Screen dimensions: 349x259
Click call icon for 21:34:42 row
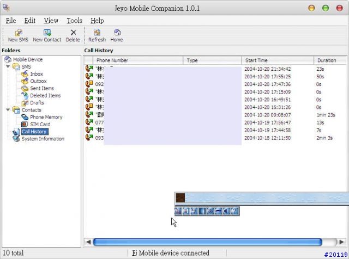(x=89, y=69)
